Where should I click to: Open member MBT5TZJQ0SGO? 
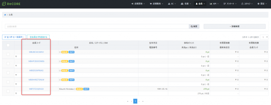(x=37, y=89)
